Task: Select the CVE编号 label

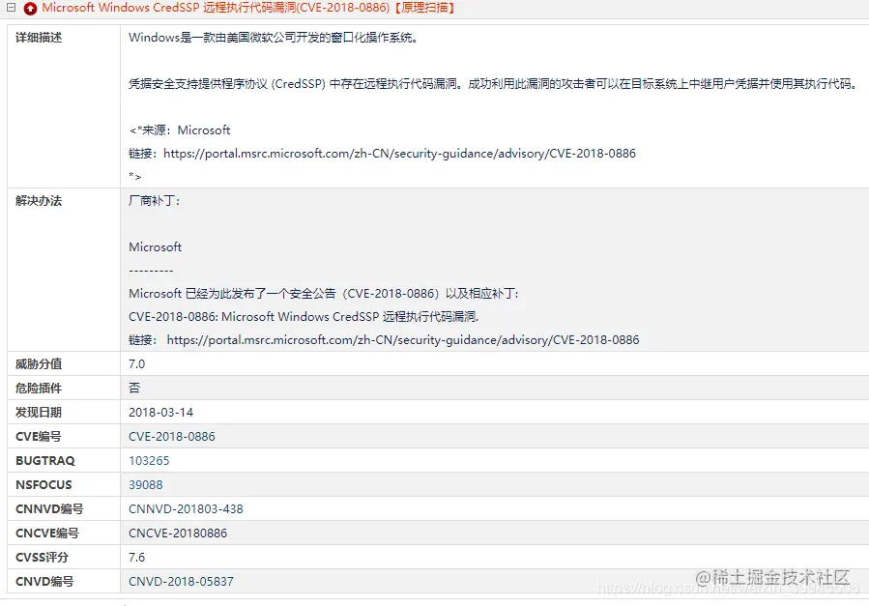Action: (x=39, y=437)
